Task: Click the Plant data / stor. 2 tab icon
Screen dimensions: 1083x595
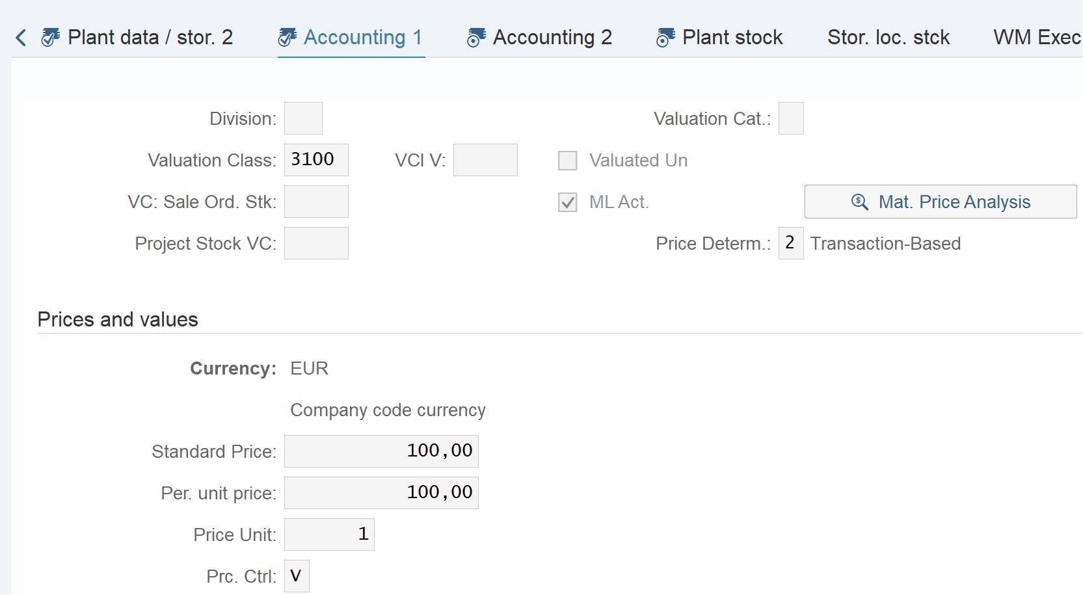Action: coord(50,38)
